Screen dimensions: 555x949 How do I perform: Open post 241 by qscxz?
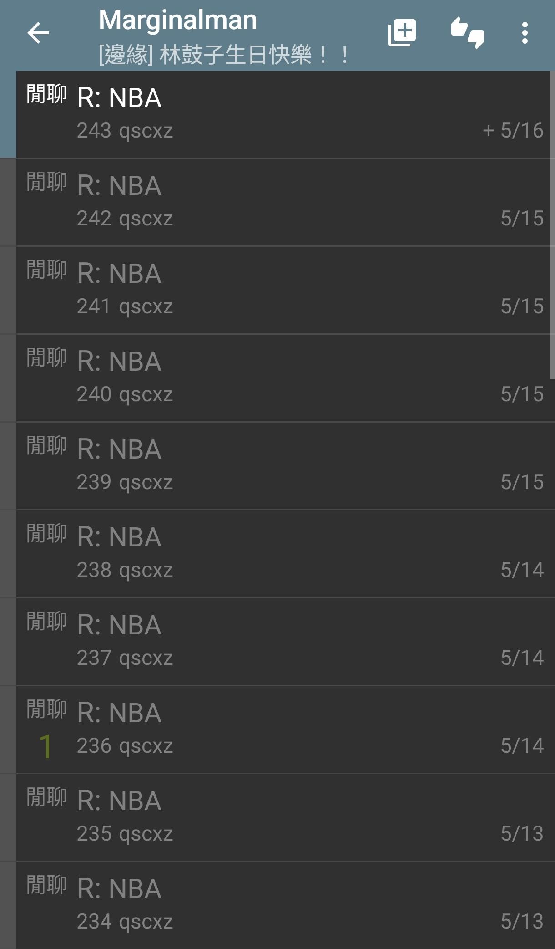(282, 291)
